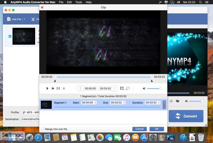Click the playback progress slider handle

[56, 77]
